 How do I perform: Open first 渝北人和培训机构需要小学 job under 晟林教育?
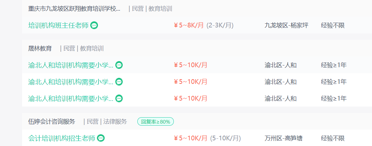click(x=71, y=65)
